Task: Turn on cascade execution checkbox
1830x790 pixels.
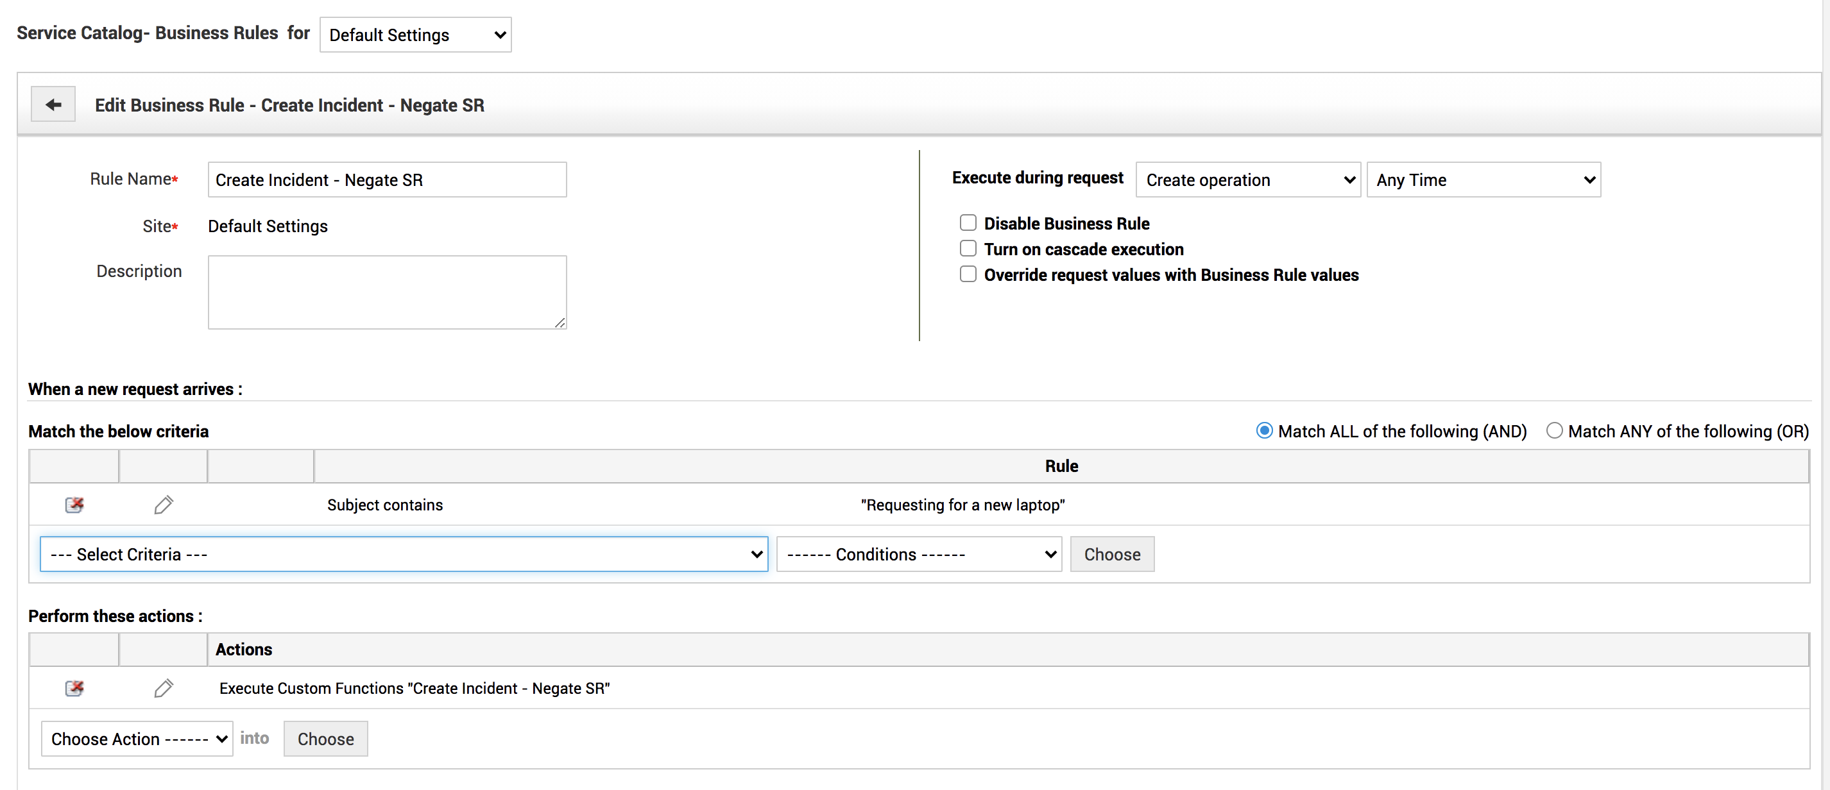Action: click(x=968, y=248)
